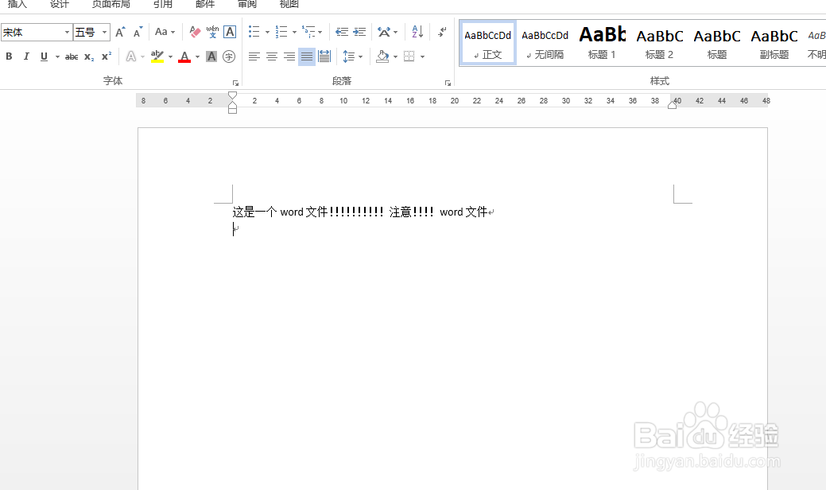Viewport: 826px width, 490px height.
Task: Expand bullet library dropdown arrow
Action: (x=267, y=32)
